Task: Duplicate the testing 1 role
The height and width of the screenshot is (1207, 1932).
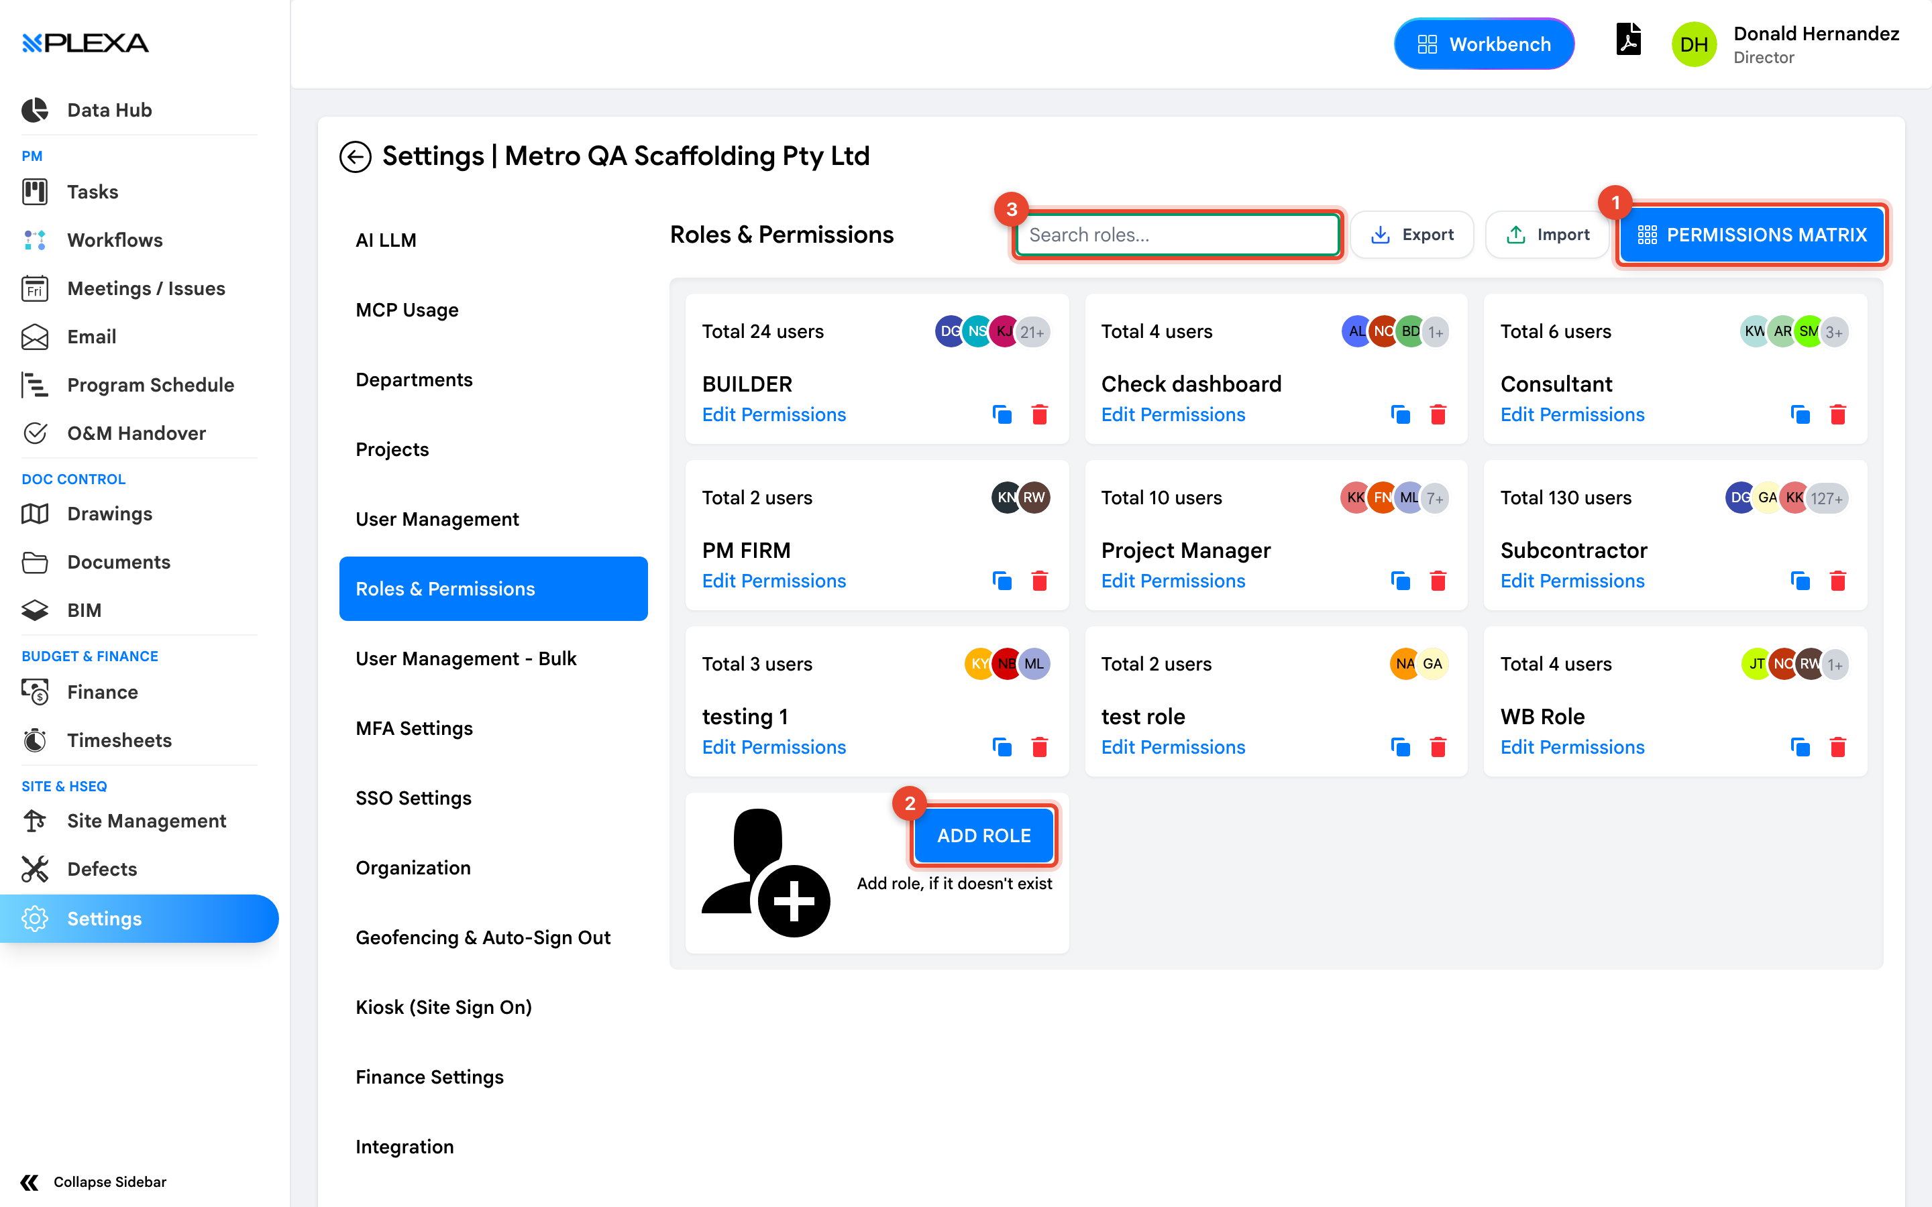Action: tap(1002, 747)
